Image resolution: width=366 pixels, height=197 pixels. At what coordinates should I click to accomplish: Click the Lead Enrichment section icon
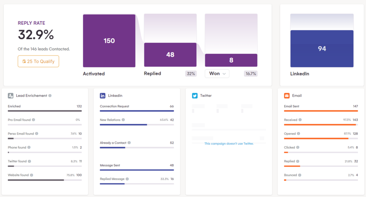11,96
